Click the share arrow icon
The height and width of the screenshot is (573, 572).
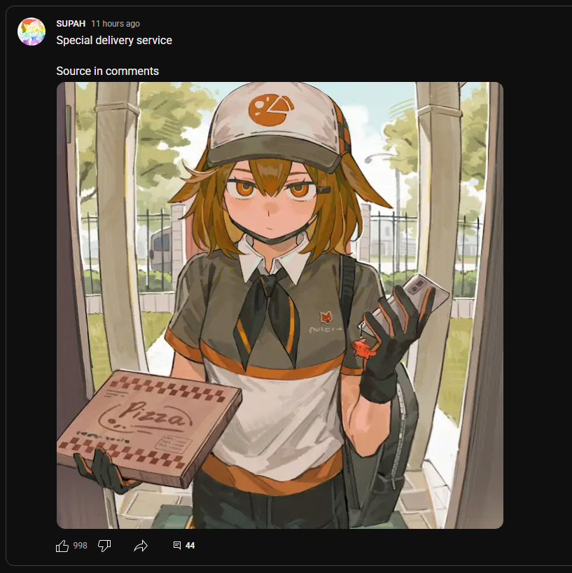141,546
